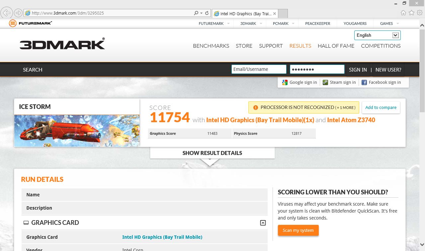Click the SEARCH label in dark bar

pos(33,70)
